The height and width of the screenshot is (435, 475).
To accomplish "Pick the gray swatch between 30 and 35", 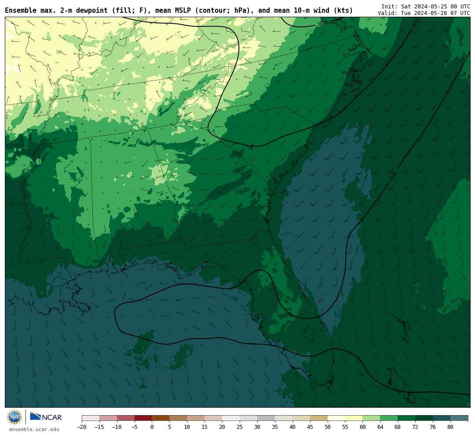I will 266,418.
